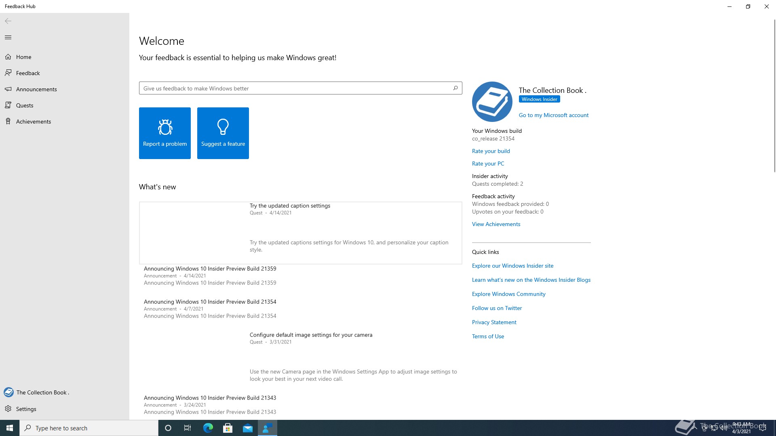Open the Feedback section
The width and height of the screenshot is (776, 436).
[x=65, y=73]
